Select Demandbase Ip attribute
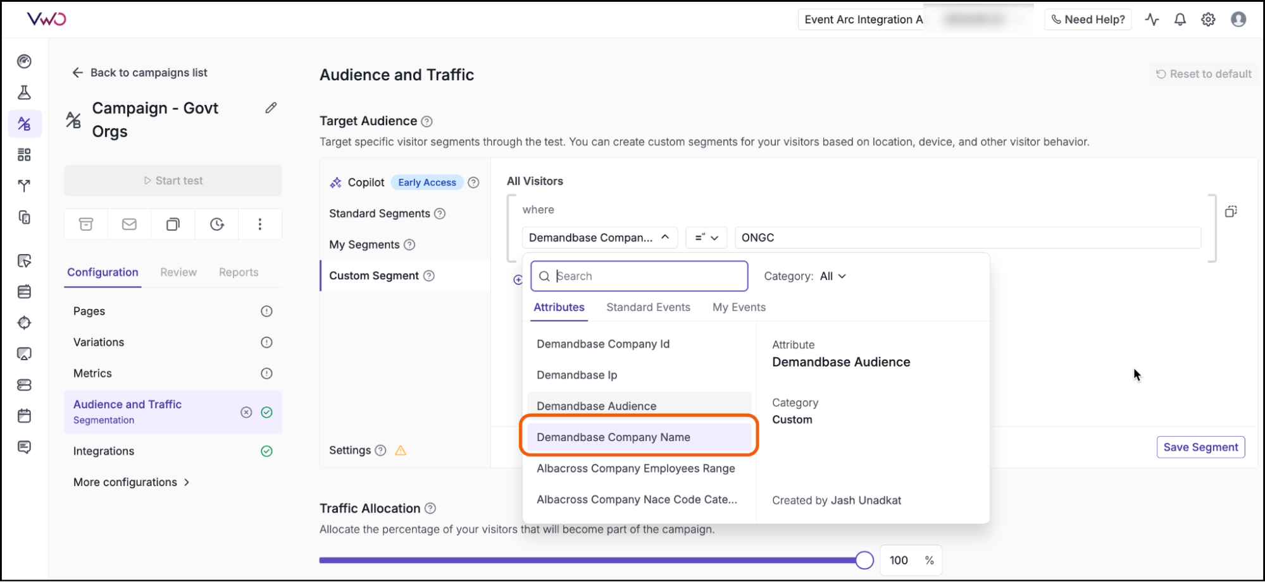1265x582 pixels. tap(639, 375)
